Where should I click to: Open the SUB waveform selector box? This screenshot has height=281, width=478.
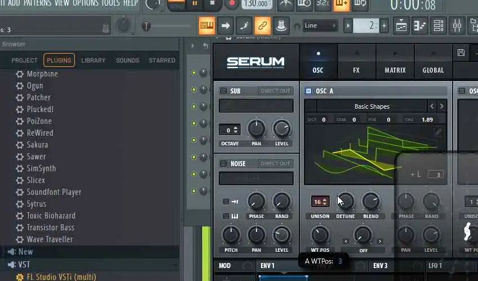pos(256,106)
